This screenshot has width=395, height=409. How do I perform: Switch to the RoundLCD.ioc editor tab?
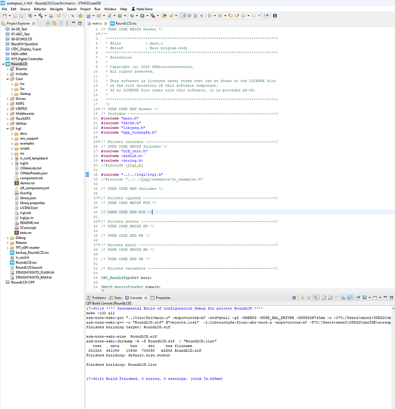[125, 24]
